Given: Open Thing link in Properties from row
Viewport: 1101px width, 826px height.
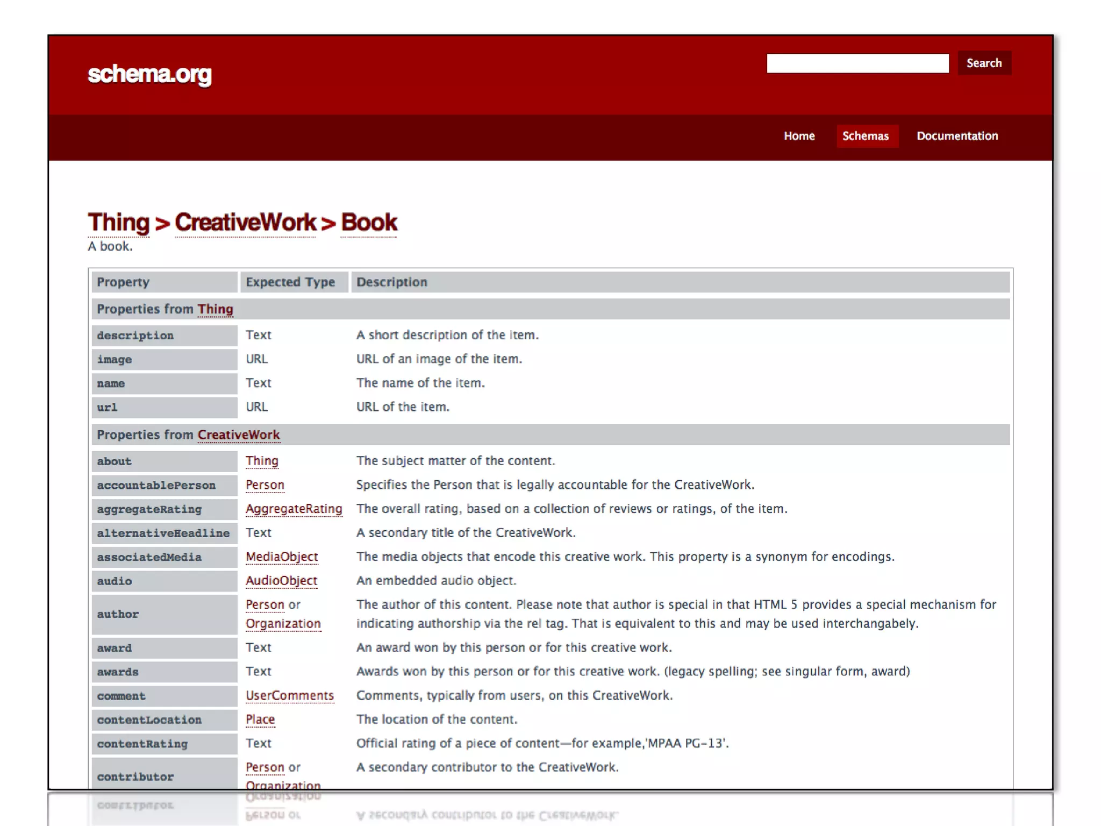Looking at the screenshot, I should 215,309.
